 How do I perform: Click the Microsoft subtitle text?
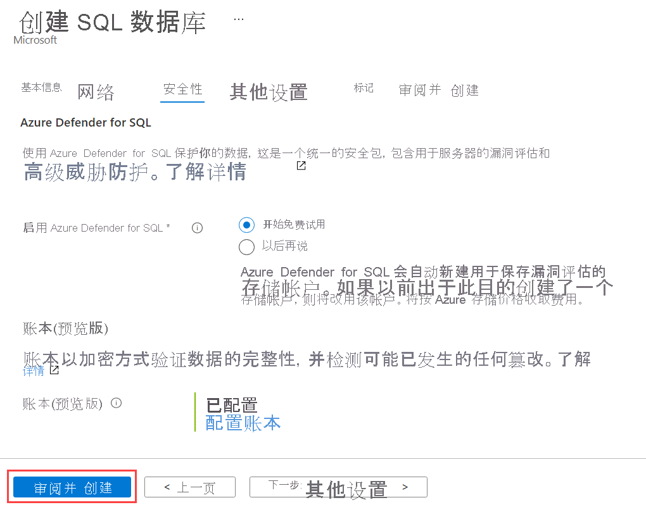35,40
